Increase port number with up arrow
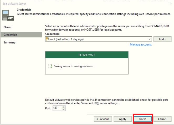 [63, 107]
